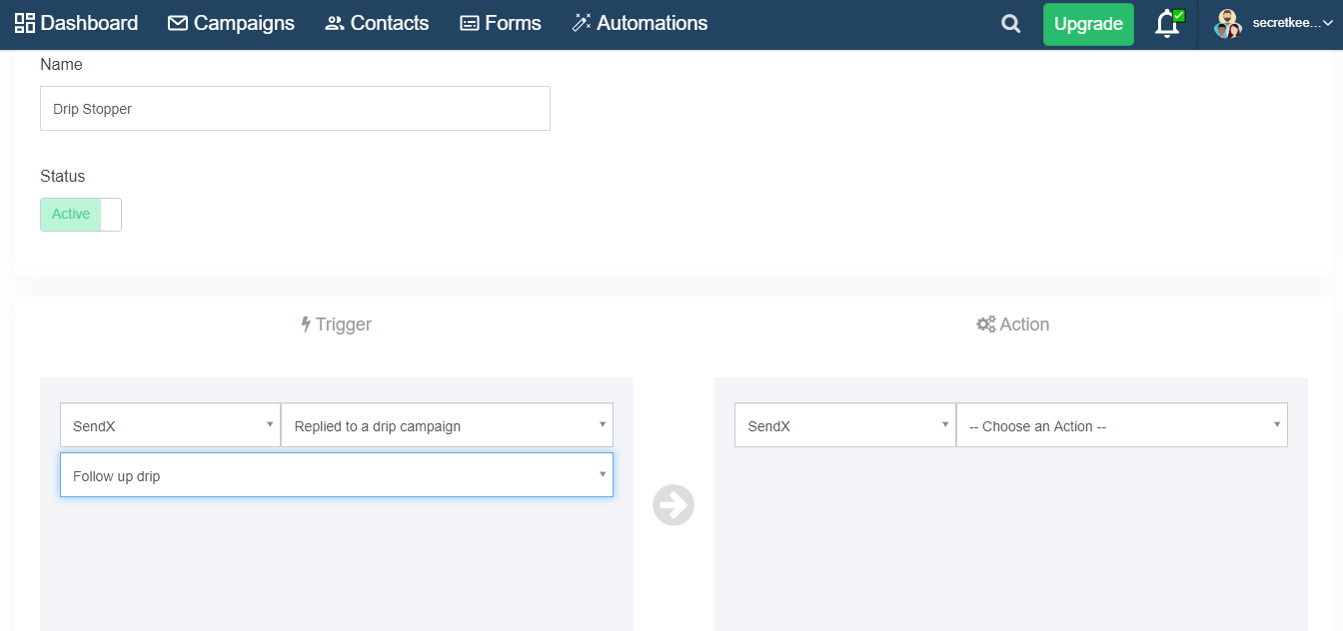Viewport: 1343px width, 631px height.
Task: Open 'Choose an Action' dropdown
Action: pyautogui.click(x=1122, y=425)
